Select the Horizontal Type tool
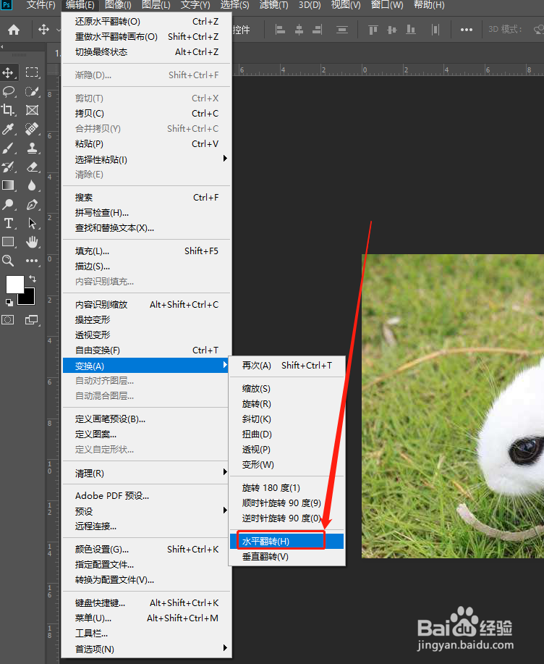 point(8,223)
